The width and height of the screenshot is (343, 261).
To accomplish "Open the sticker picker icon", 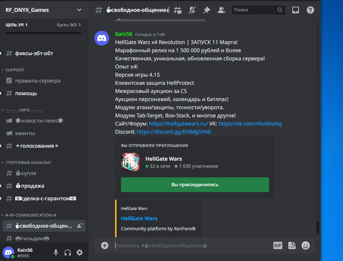I will pyautogui.click(x=292, y=245).
